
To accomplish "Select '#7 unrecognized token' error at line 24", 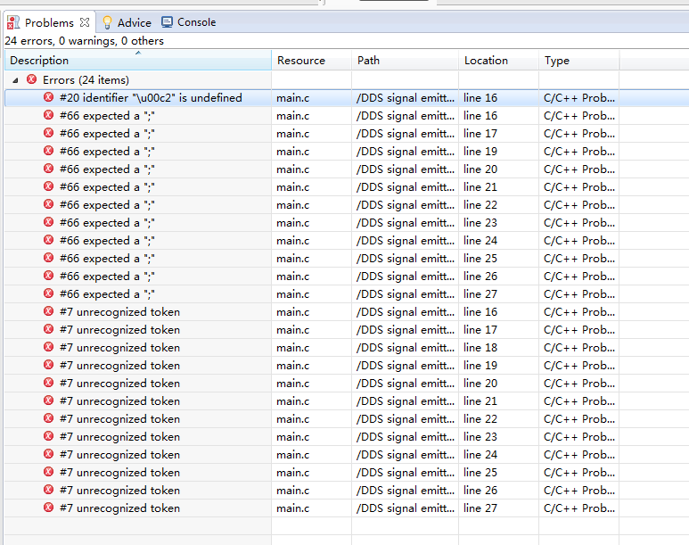I will tap(119, 454).
